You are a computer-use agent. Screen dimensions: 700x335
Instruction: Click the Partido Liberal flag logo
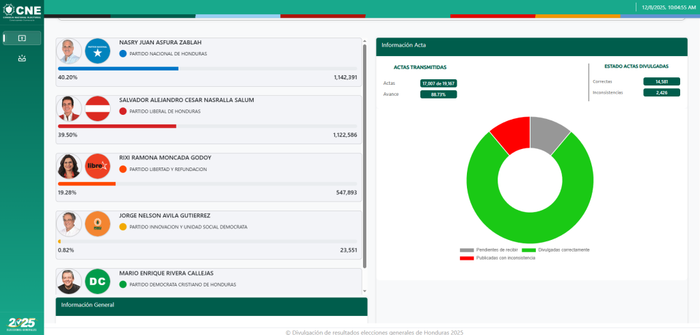[97, 109]
